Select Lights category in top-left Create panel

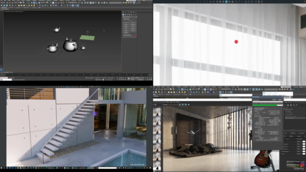click(127, 15)
